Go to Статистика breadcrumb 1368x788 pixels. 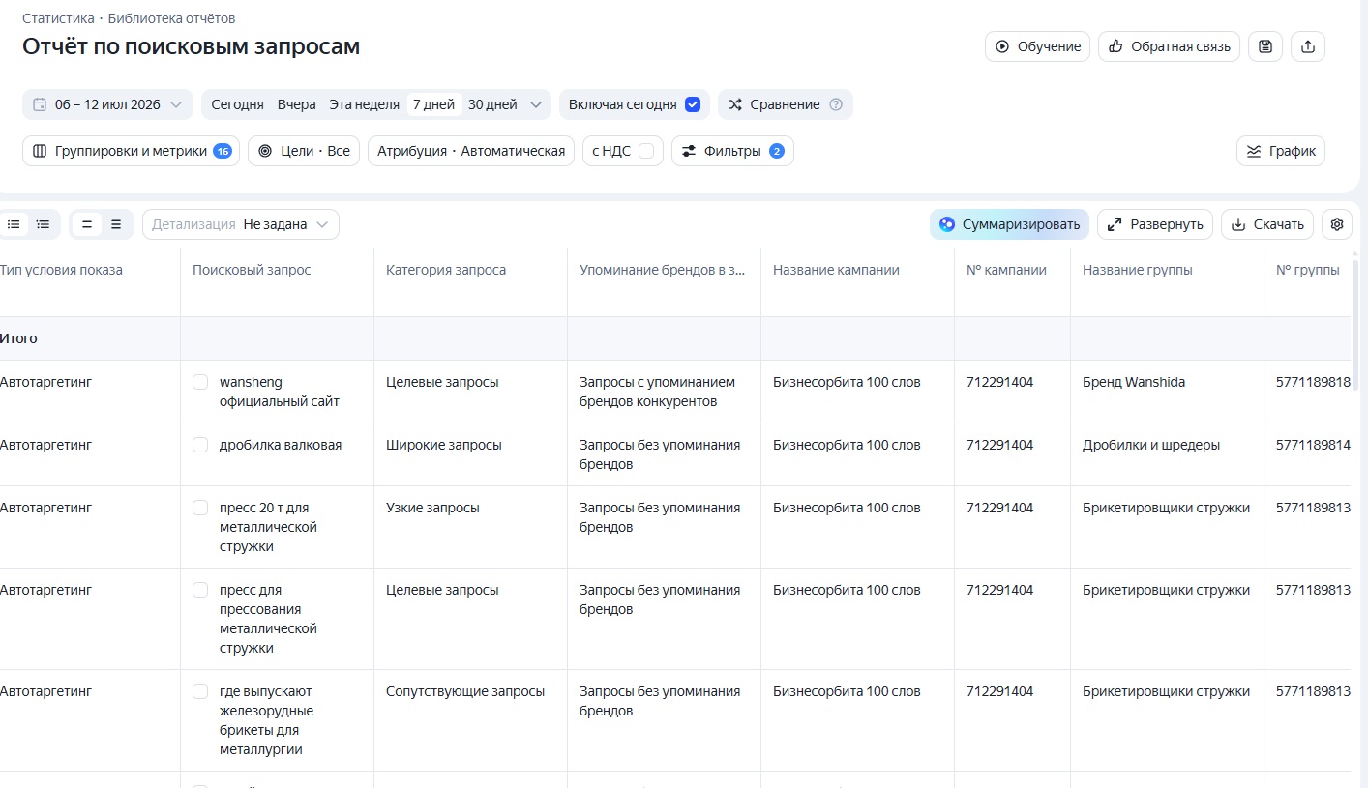click(x=58, y=18)
